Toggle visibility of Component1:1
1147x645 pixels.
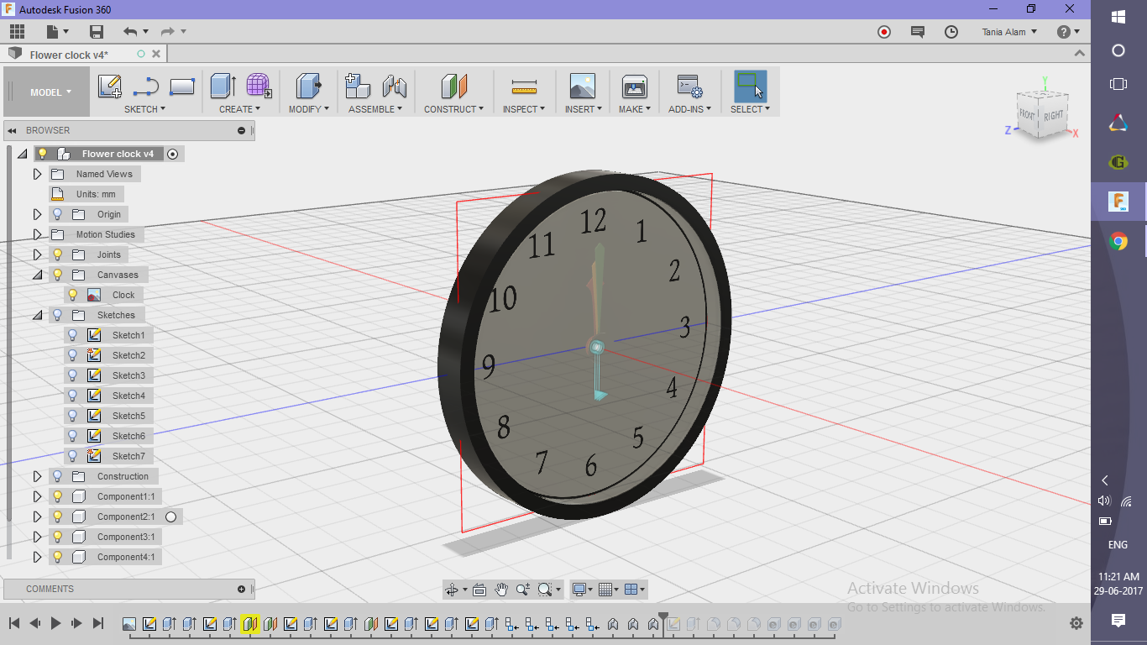58,496
